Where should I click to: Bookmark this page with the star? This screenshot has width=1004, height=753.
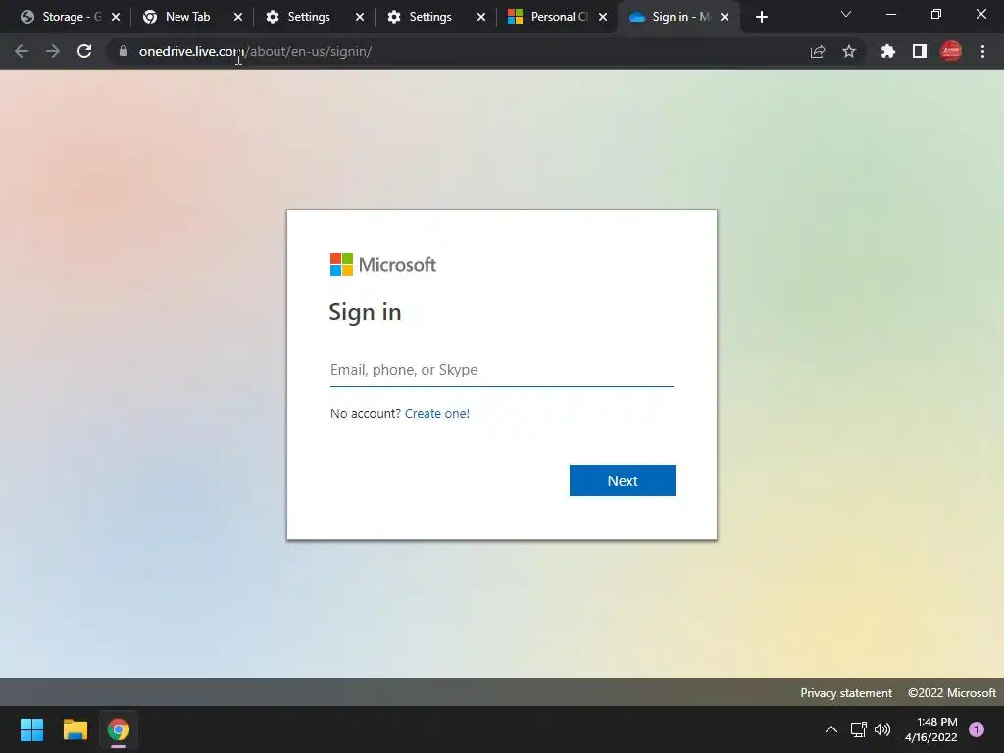click(849, 51)
